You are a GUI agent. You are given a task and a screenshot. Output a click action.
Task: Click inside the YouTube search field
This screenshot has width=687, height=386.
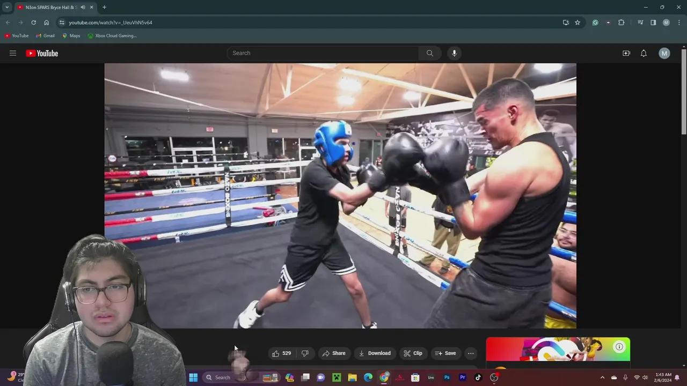(x=322, y=53)
